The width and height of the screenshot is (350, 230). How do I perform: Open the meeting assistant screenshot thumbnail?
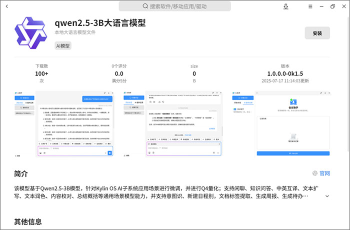[x=281, y=124]
